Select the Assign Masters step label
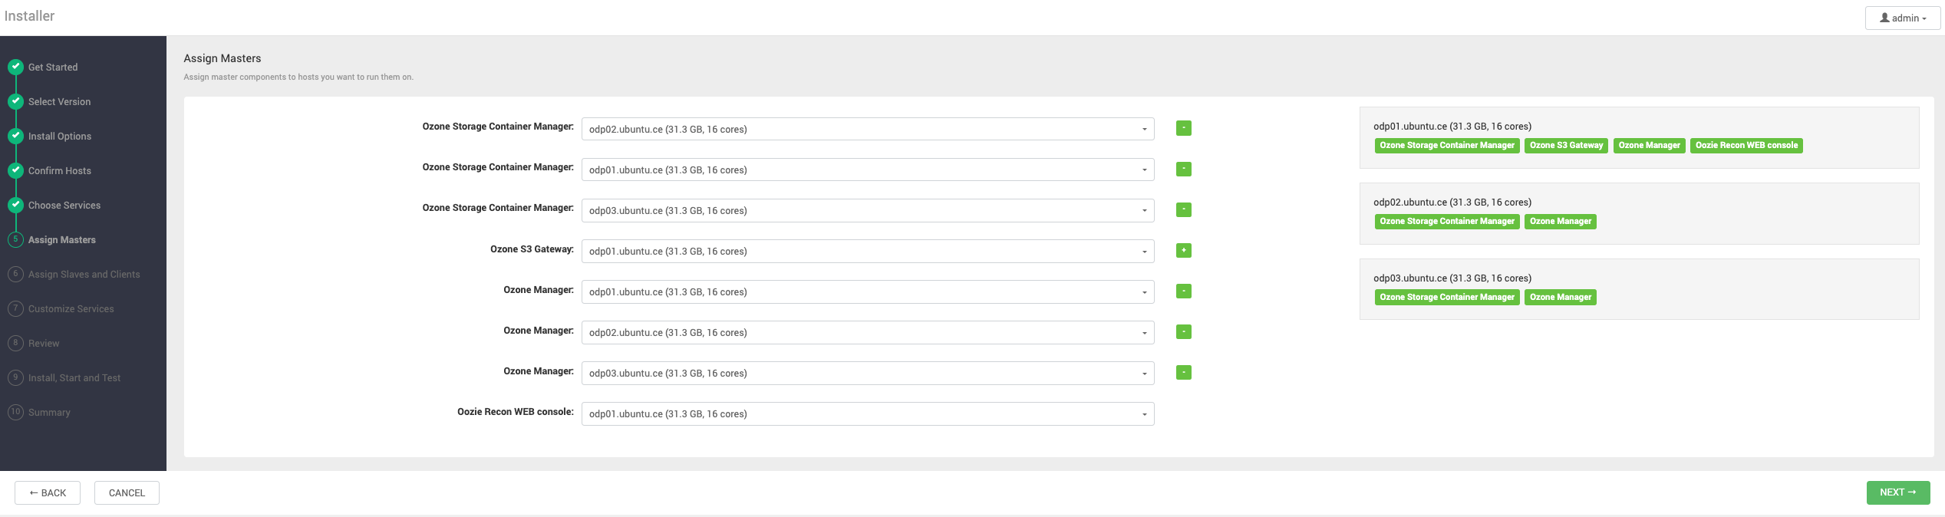The image size is (1945, 517). pyautogui.click(x=62, y=240)
